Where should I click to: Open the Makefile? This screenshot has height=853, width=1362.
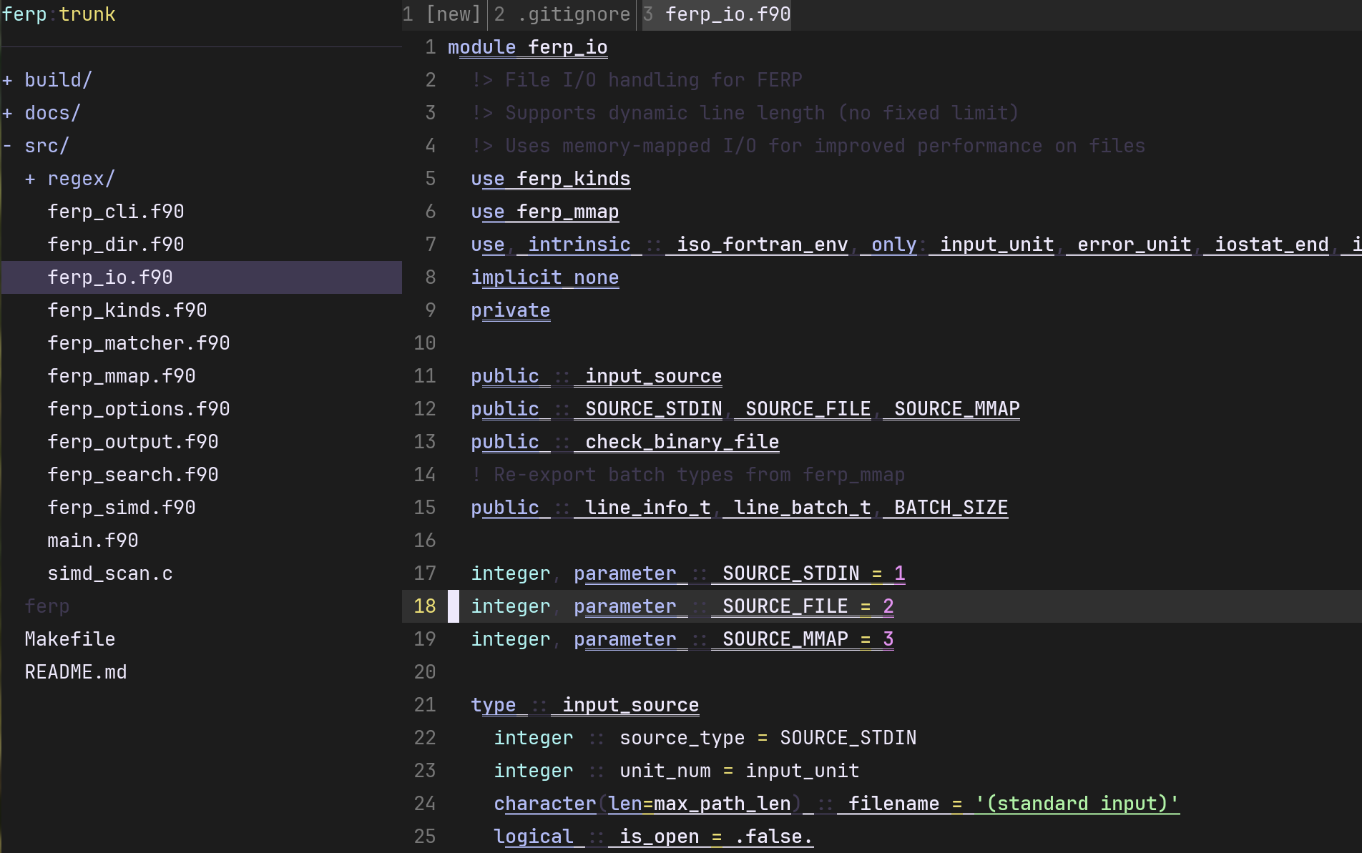coord(69,639)
